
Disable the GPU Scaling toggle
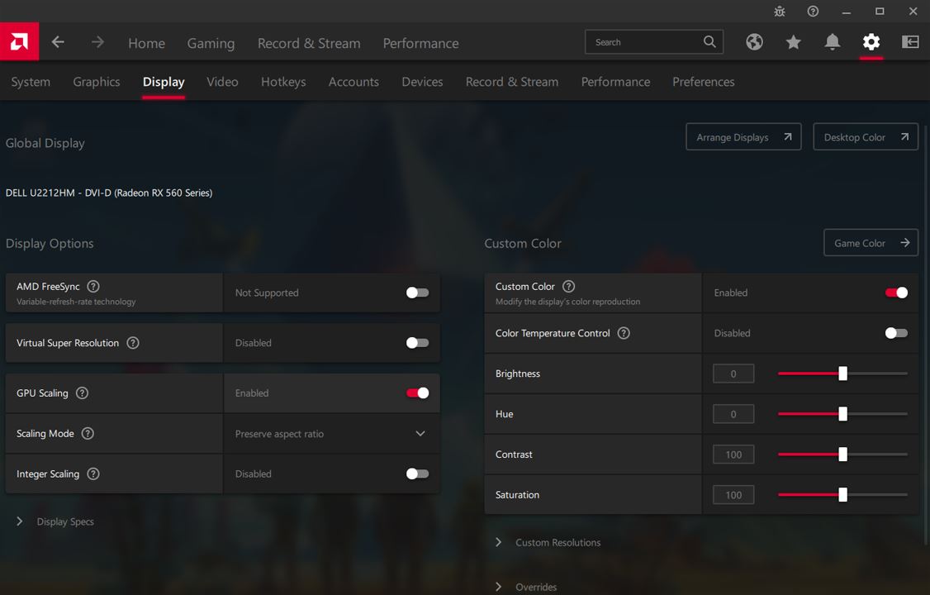click(x=417, y=393)
